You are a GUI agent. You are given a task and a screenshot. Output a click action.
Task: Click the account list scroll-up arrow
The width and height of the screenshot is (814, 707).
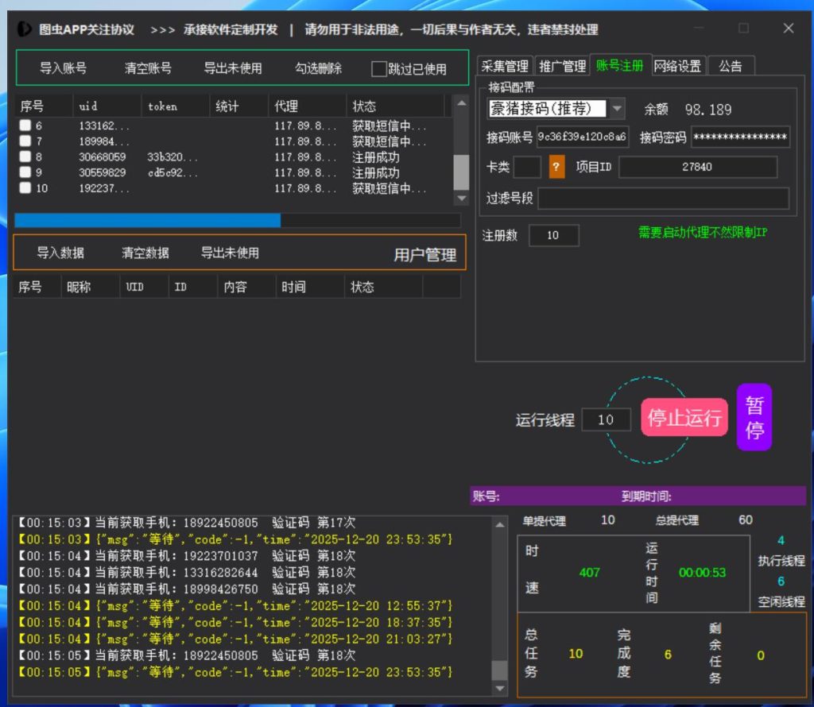click(461, 104)
